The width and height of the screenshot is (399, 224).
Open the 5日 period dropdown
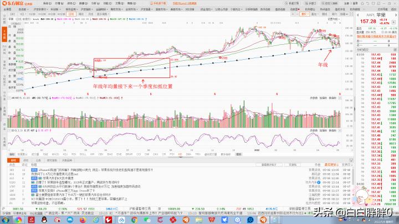23,14
